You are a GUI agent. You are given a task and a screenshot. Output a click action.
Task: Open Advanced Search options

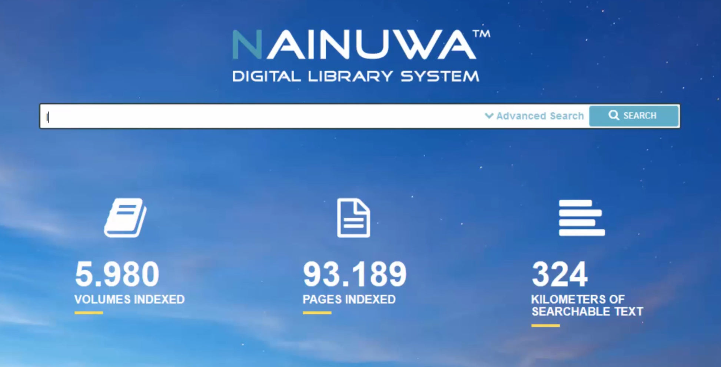pyautogui.click(x=534, y=116)
